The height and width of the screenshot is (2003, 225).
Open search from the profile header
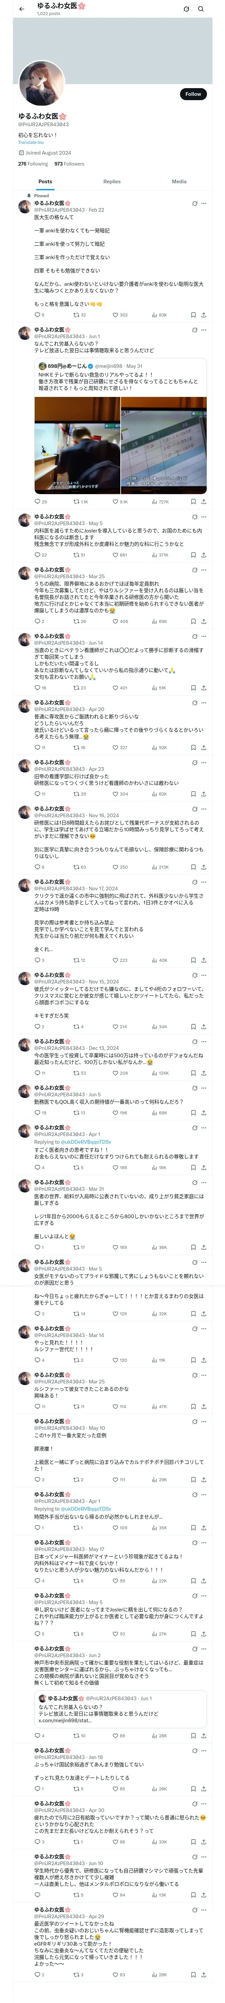[201, 9]
